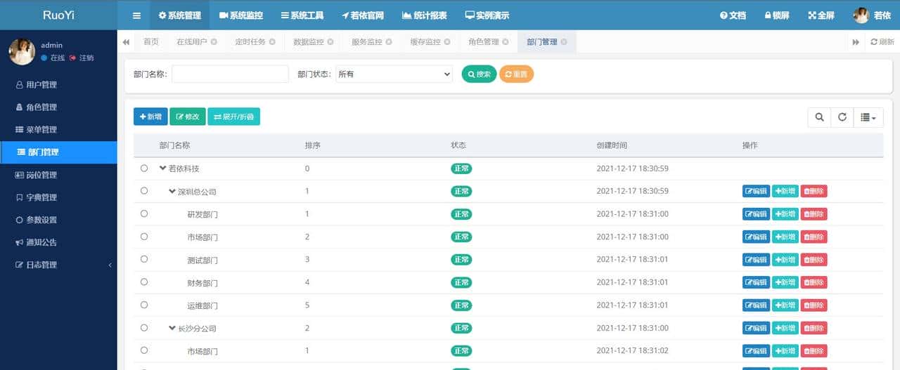Click the 注销 logout link
This screenshot has width=900, height=370.
tap(82, 58)
